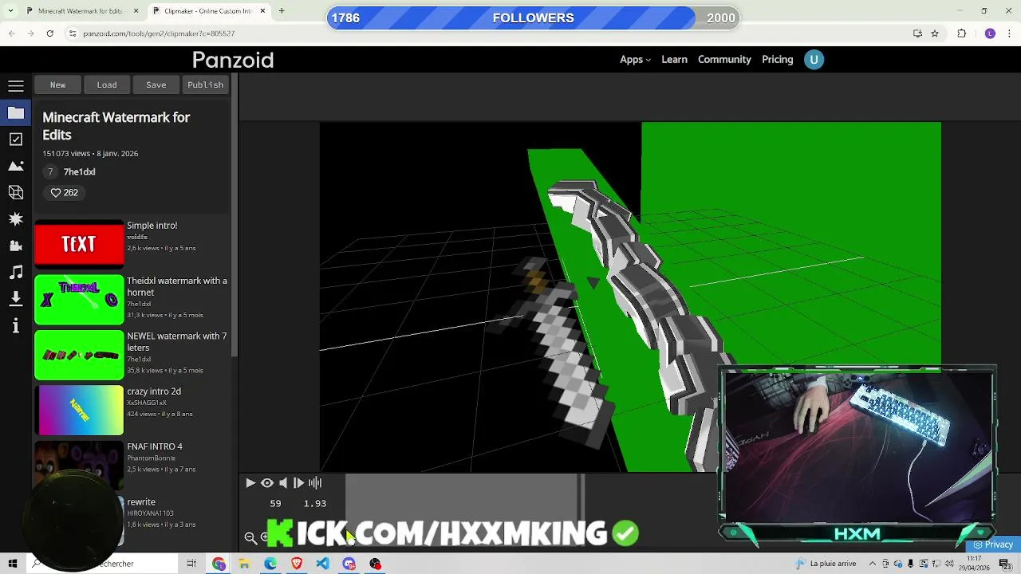Play the animation preview
The image size is (1021, 574).
(250, 482)
